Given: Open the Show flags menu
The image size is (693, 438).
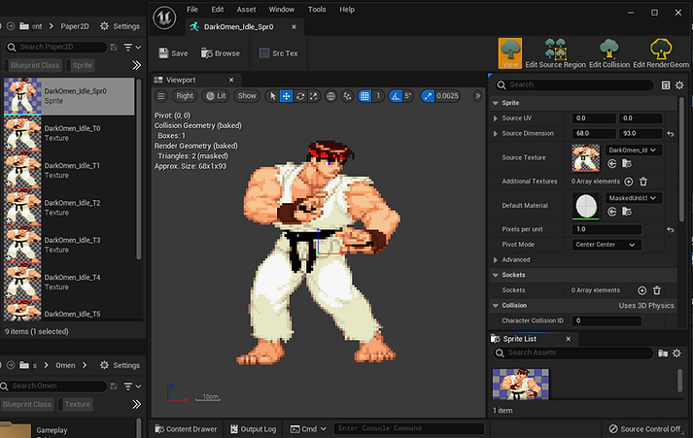Looking at the screenshot, I should pos(247,96).
